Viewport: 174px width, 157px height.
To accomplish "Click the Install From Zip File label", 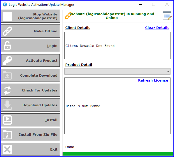I will [38, 135].
